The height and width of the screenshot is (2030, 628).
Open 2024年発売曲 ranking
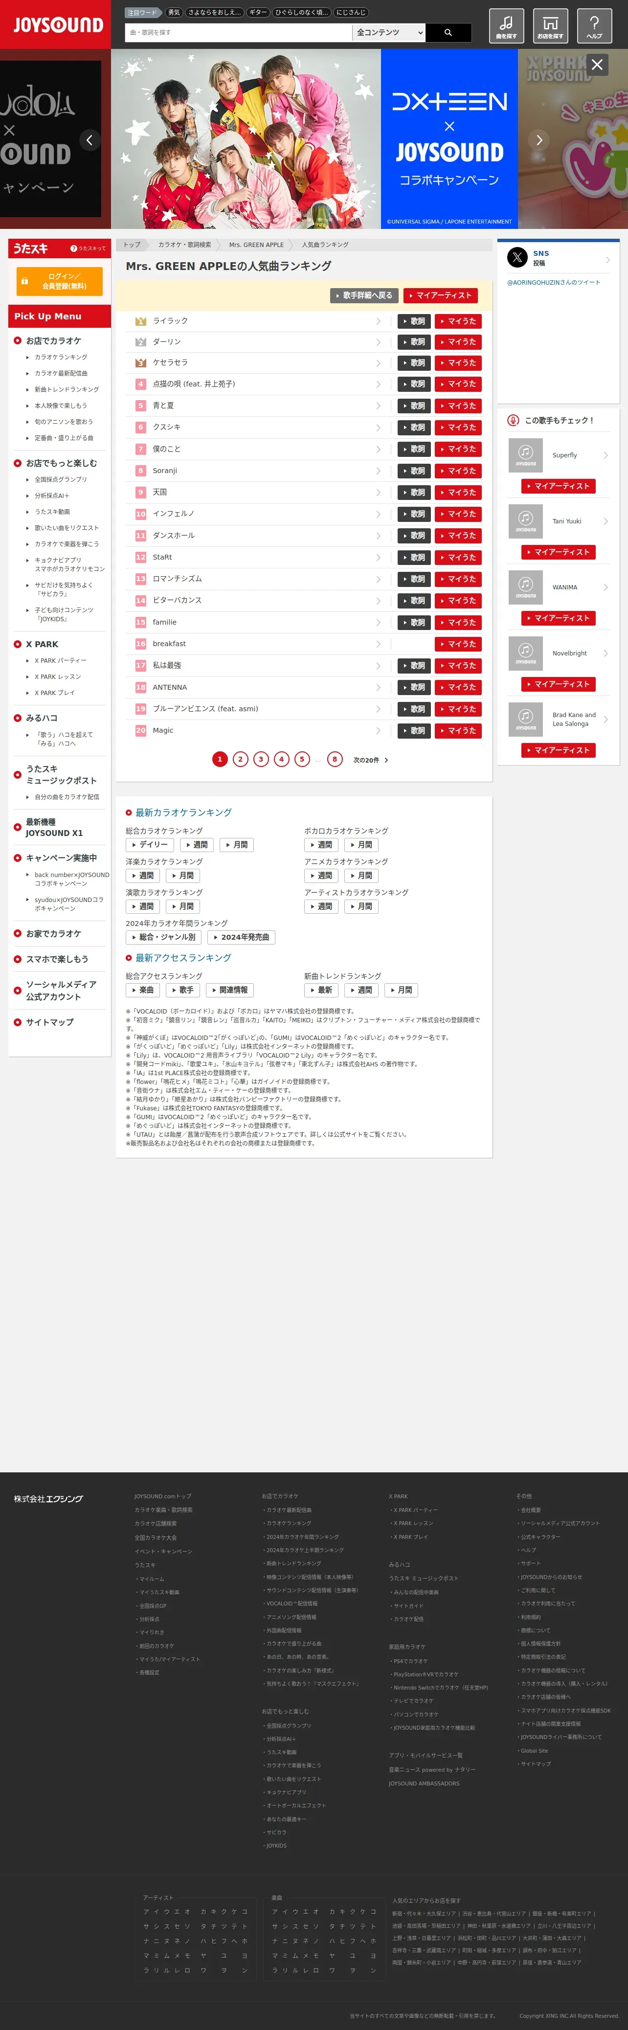pyautogui.click(x=241, y=938)
